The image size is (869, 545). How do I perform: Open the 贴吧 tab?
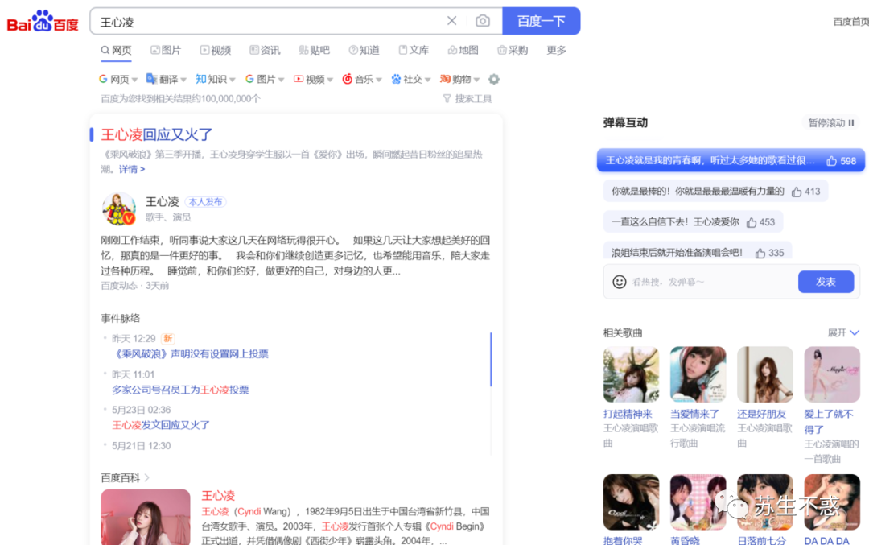(x=315, y=51)
